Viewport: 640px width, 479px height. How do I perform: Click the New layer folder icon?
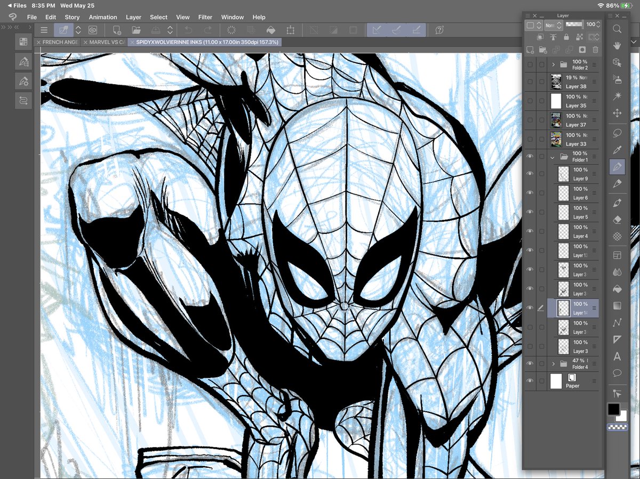click(543, 50)
